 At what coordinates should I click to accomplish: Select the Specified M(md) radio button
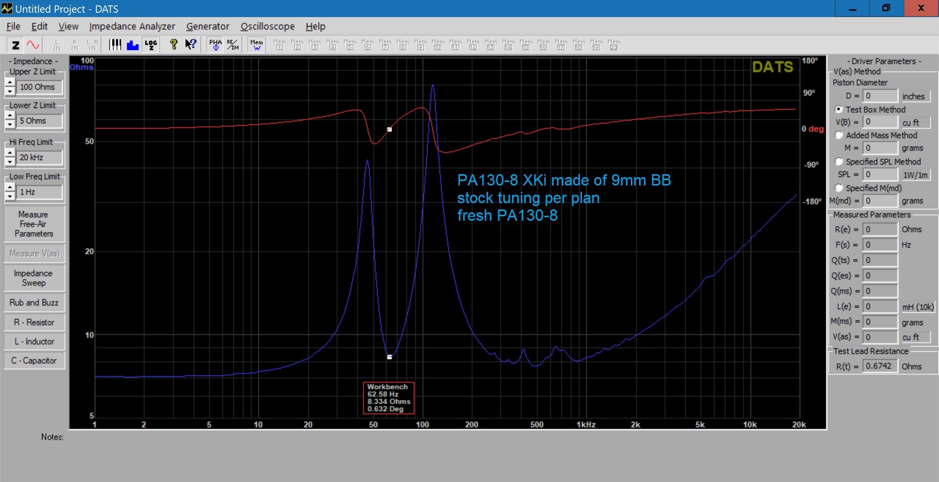[x=839, y=188]
